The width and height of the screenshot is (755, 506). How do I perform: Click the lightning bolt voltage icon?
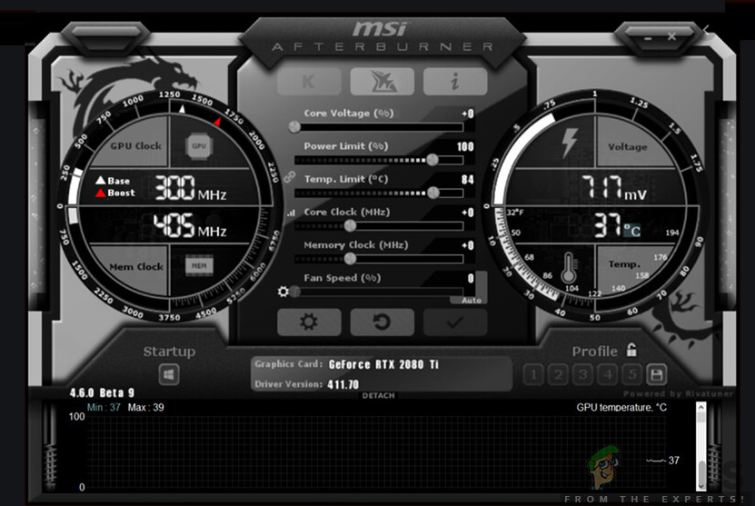(x=569, y=143)
